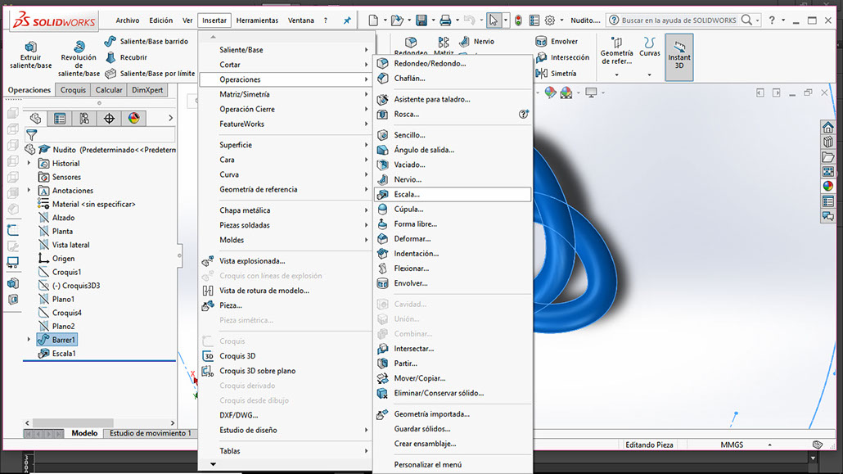Click the Home icon in task pane
The width and height of the screenshot is (843, 474).
pyautogui.click(x=828, y=127)
